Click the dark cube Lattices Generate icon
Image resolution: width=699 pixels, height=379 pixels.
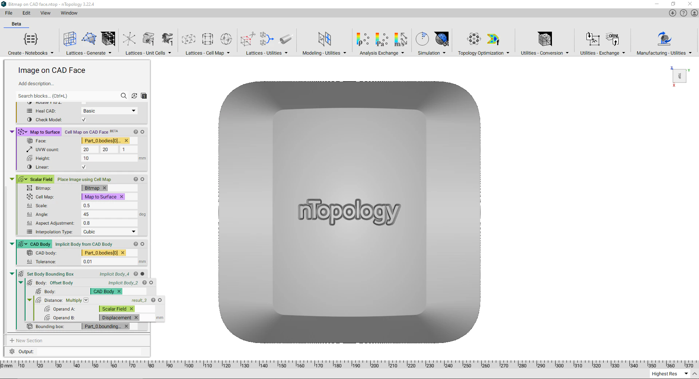coord(108,39)
